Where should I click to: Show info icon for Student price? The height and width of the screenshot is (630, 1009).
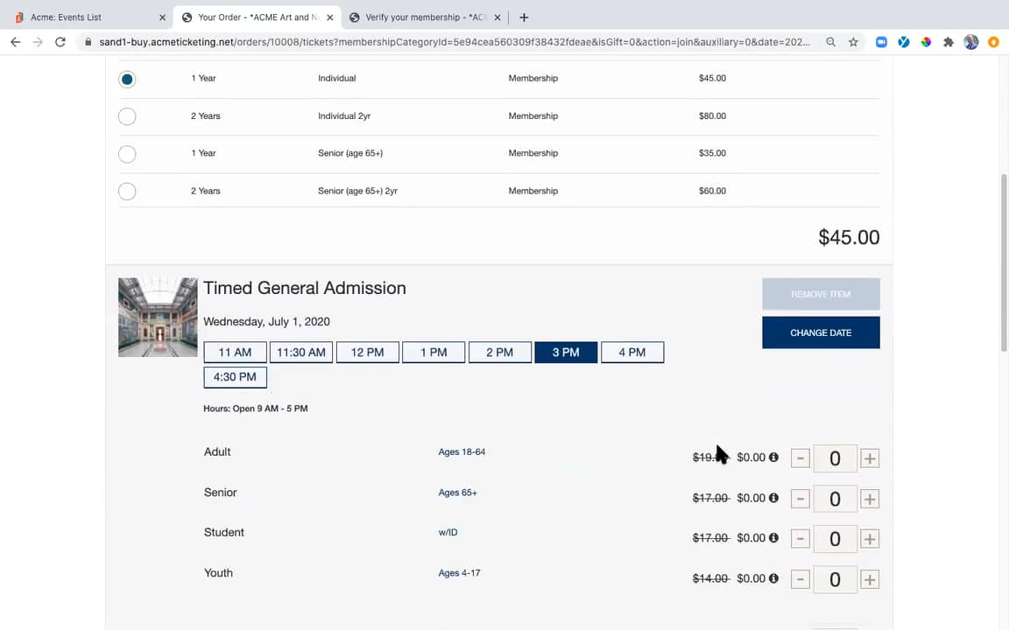coord(773,537)
